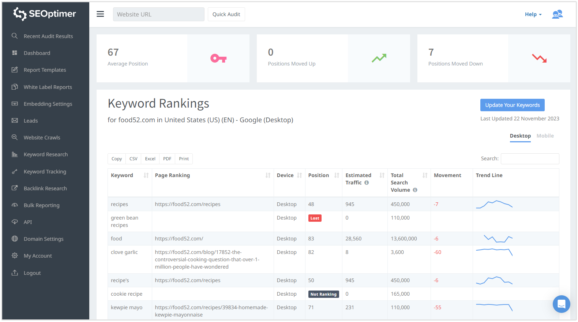The width and height of the screenshot is (578, 322).
Task: Sort by Device column arrows
Action: pyautogui.click(x=299, y=175)
